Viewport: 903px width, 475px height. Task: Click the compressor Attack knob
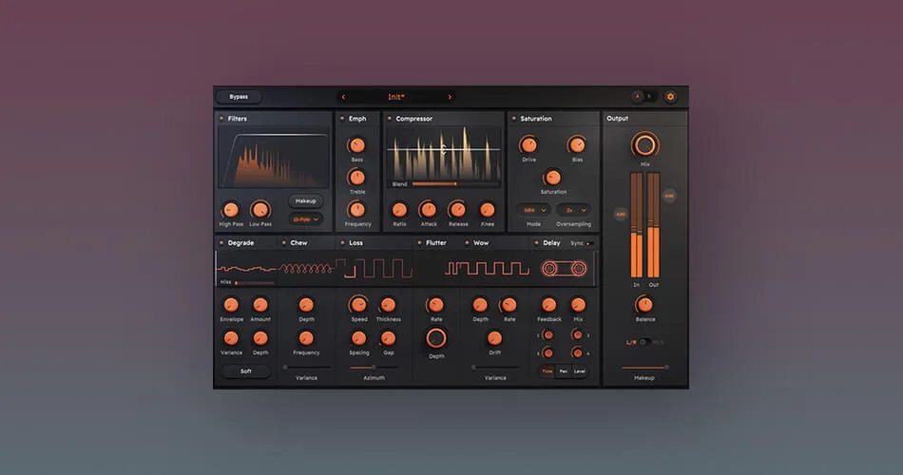[428, 210]
